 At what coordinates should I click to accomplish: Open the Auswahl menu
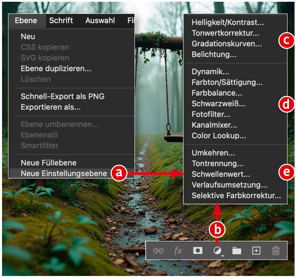click(100, 20)
